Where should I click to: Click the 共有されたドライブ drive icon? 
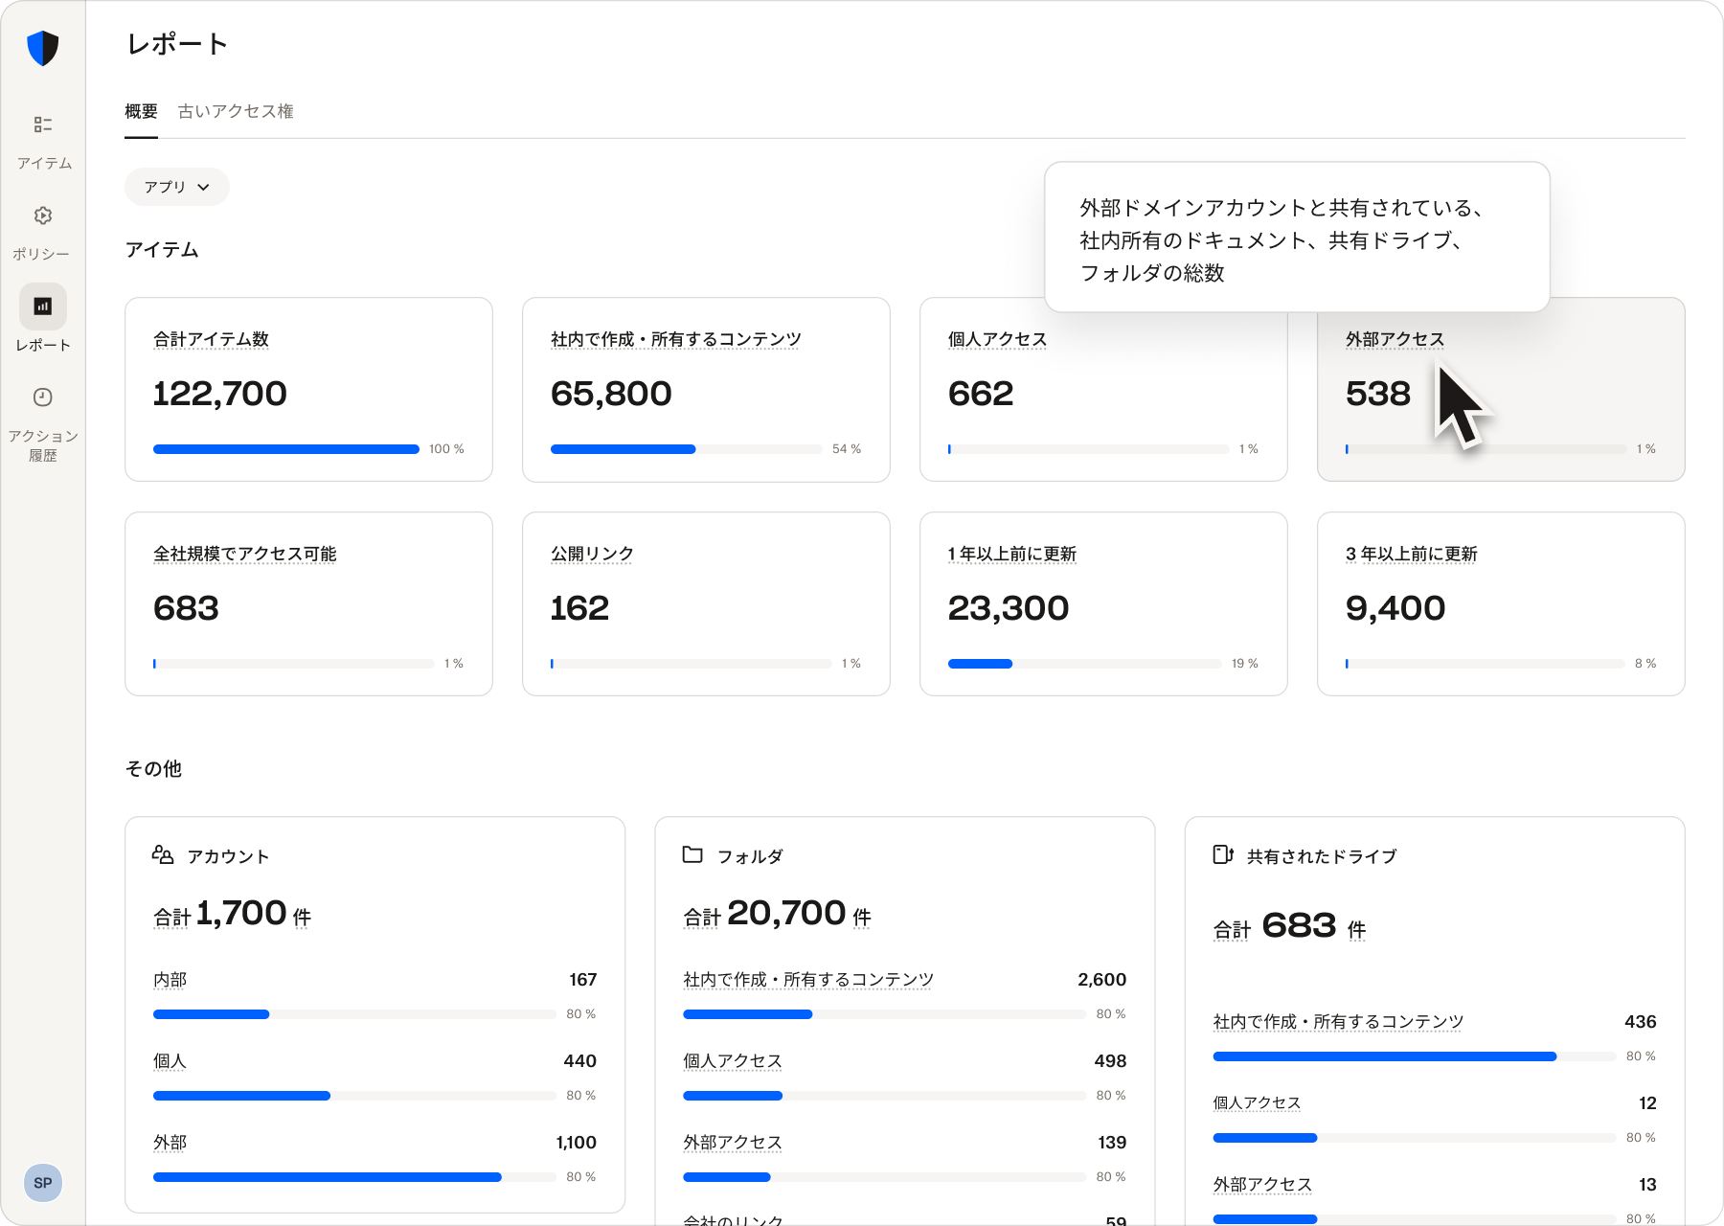[1223, 854]
